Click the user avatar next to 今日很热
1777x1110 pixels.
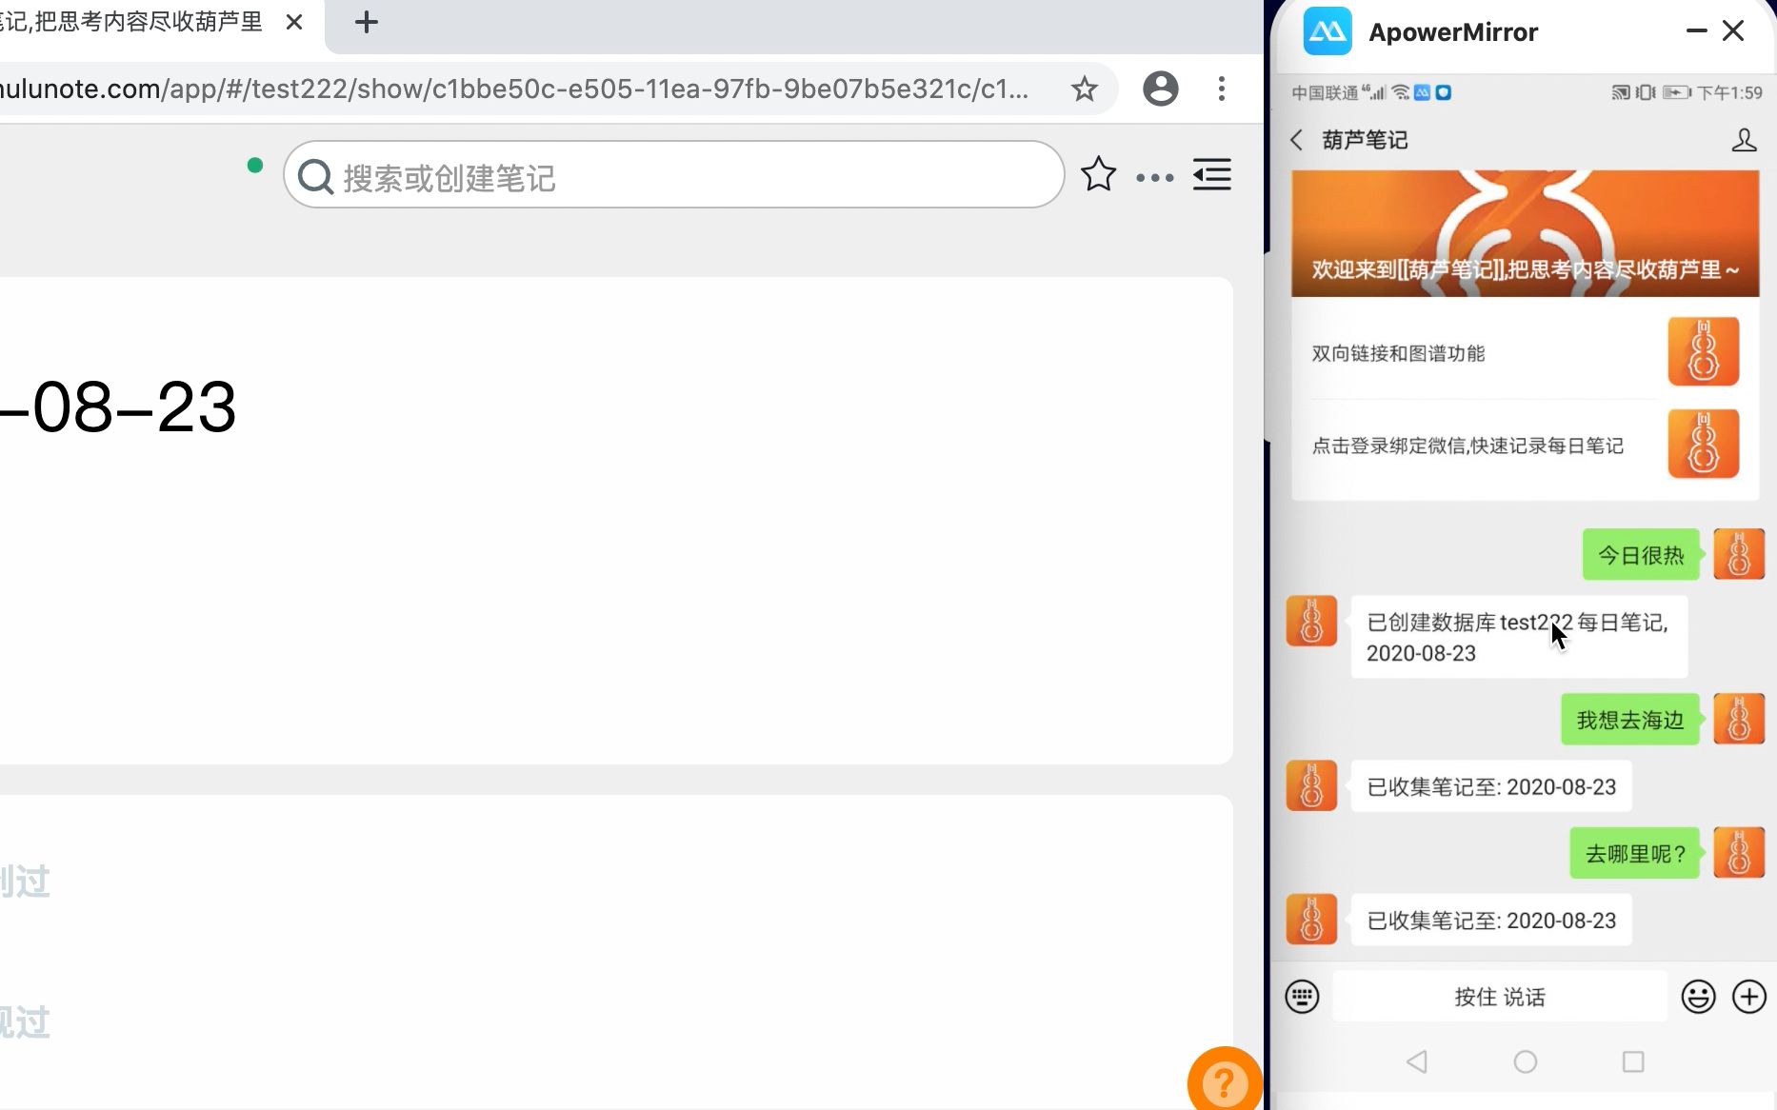1739,555
